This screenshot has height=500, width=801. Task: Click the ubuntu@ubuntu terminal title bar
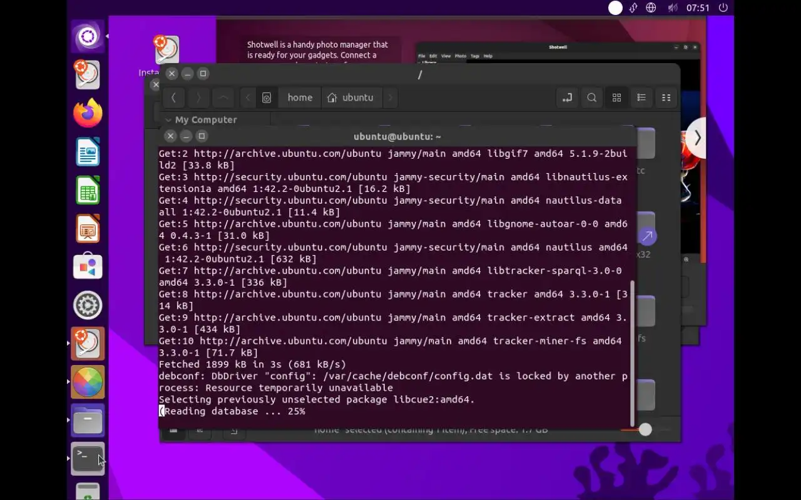pos(397,136)
